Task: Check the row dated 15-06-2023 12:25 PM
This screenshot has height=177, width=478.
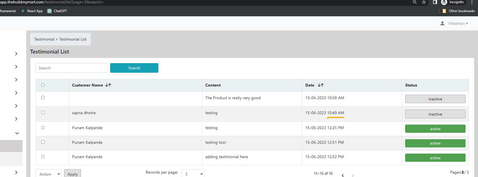Action: [43, 127]
